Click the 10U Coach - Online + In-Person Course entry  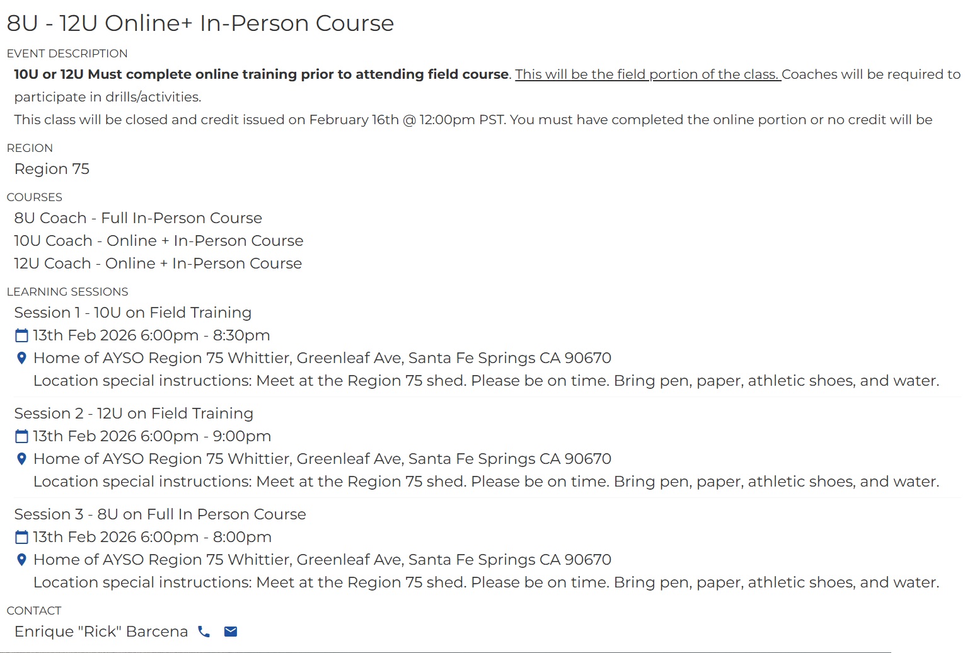[x=159, y=241]
